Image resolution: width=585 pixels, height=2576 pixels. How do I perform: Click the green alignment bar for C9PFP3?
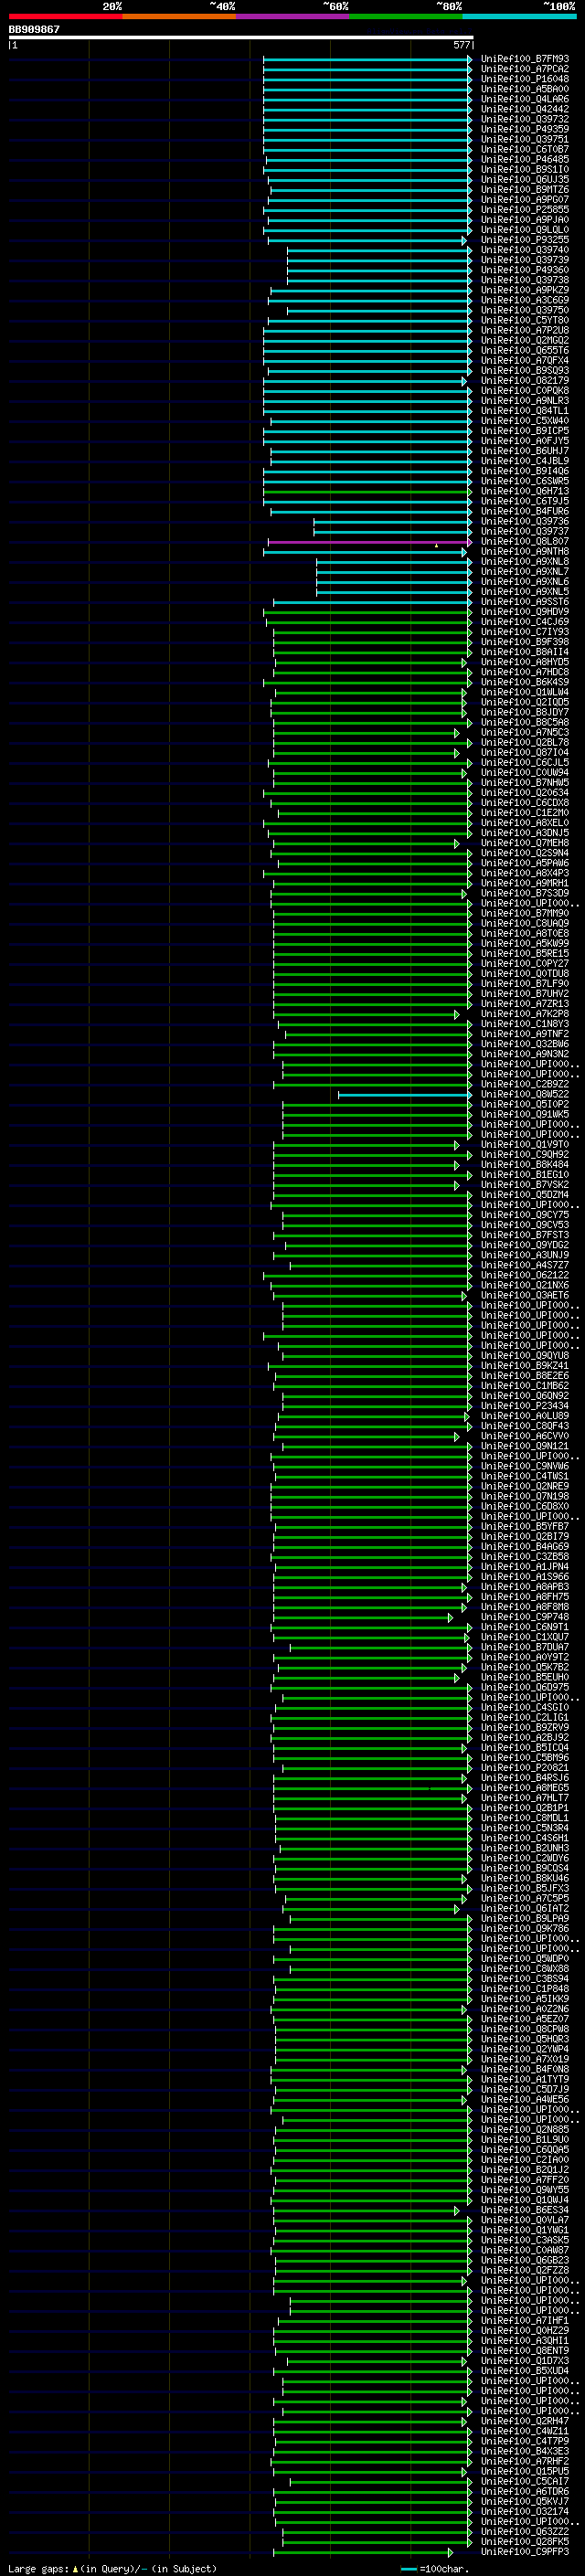coord(363,2552)
